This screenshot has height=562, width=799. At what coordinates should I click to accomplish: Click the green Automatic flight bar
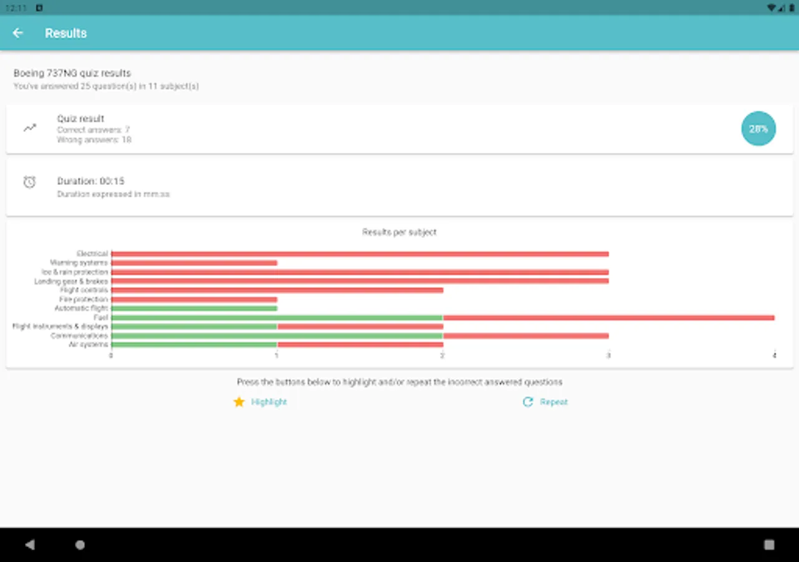[194, 308]
